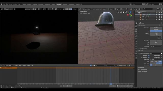Open right 3D viewport editor type menu
Viewport: 163px width, 91px height.
[80, 9]
